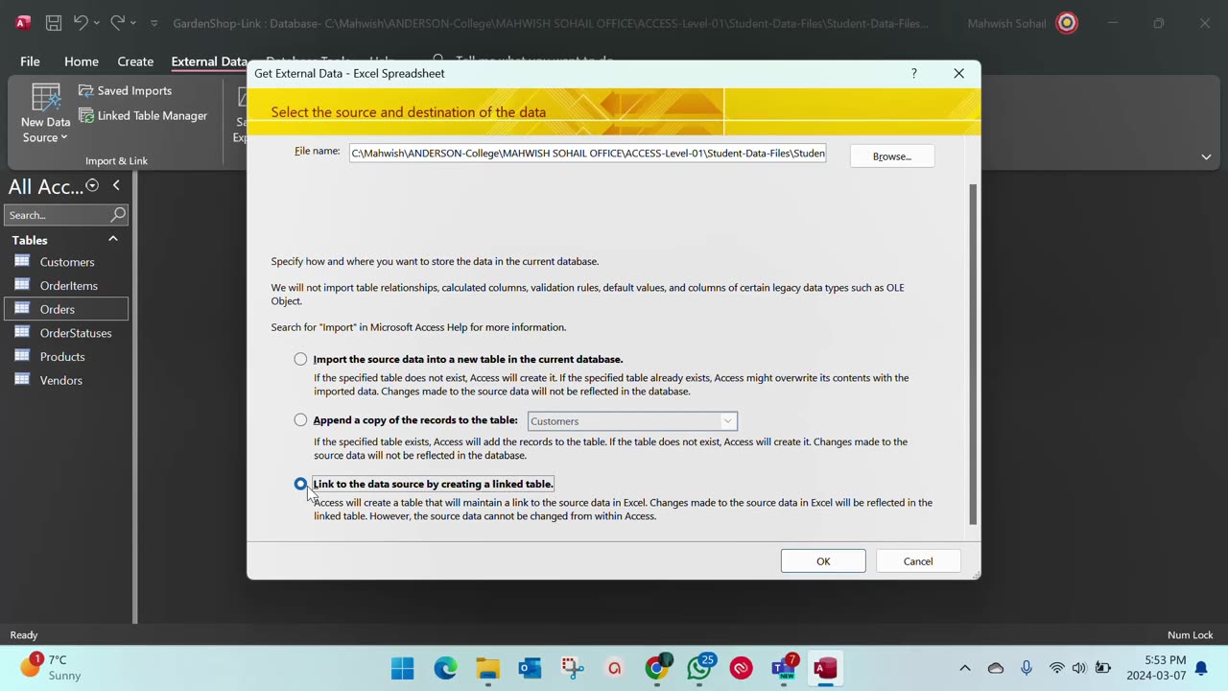Image resolution: width=1228 pixels, height=691 pixels.
Task: Select Import into a new table option
Action: pos(301,359)
